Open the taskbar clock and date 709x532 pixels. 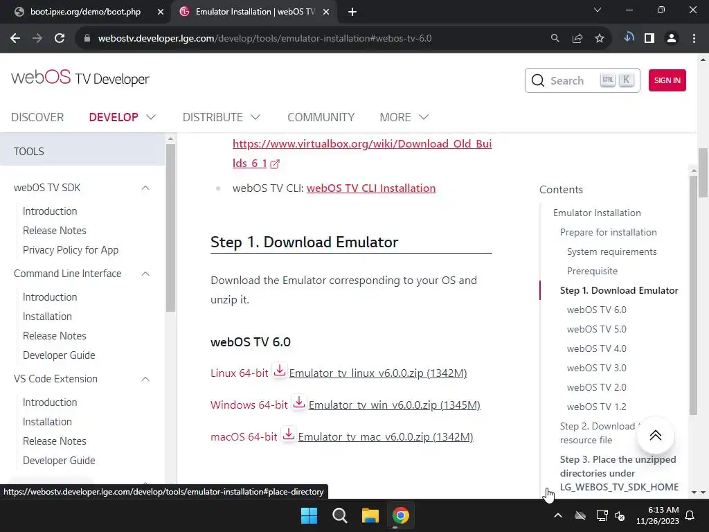coord(658,515)
